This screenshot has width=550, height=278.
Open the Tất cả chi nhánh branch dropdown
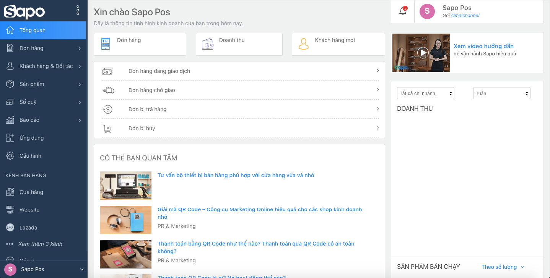[x=425, y=94]
